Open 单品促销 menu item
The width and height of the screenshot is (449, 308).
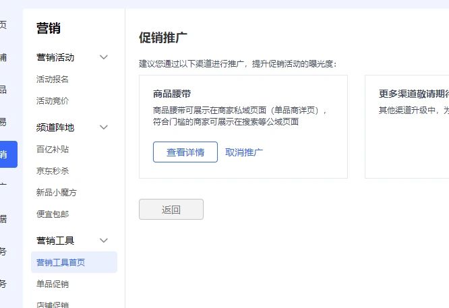(x=53, y=284)
